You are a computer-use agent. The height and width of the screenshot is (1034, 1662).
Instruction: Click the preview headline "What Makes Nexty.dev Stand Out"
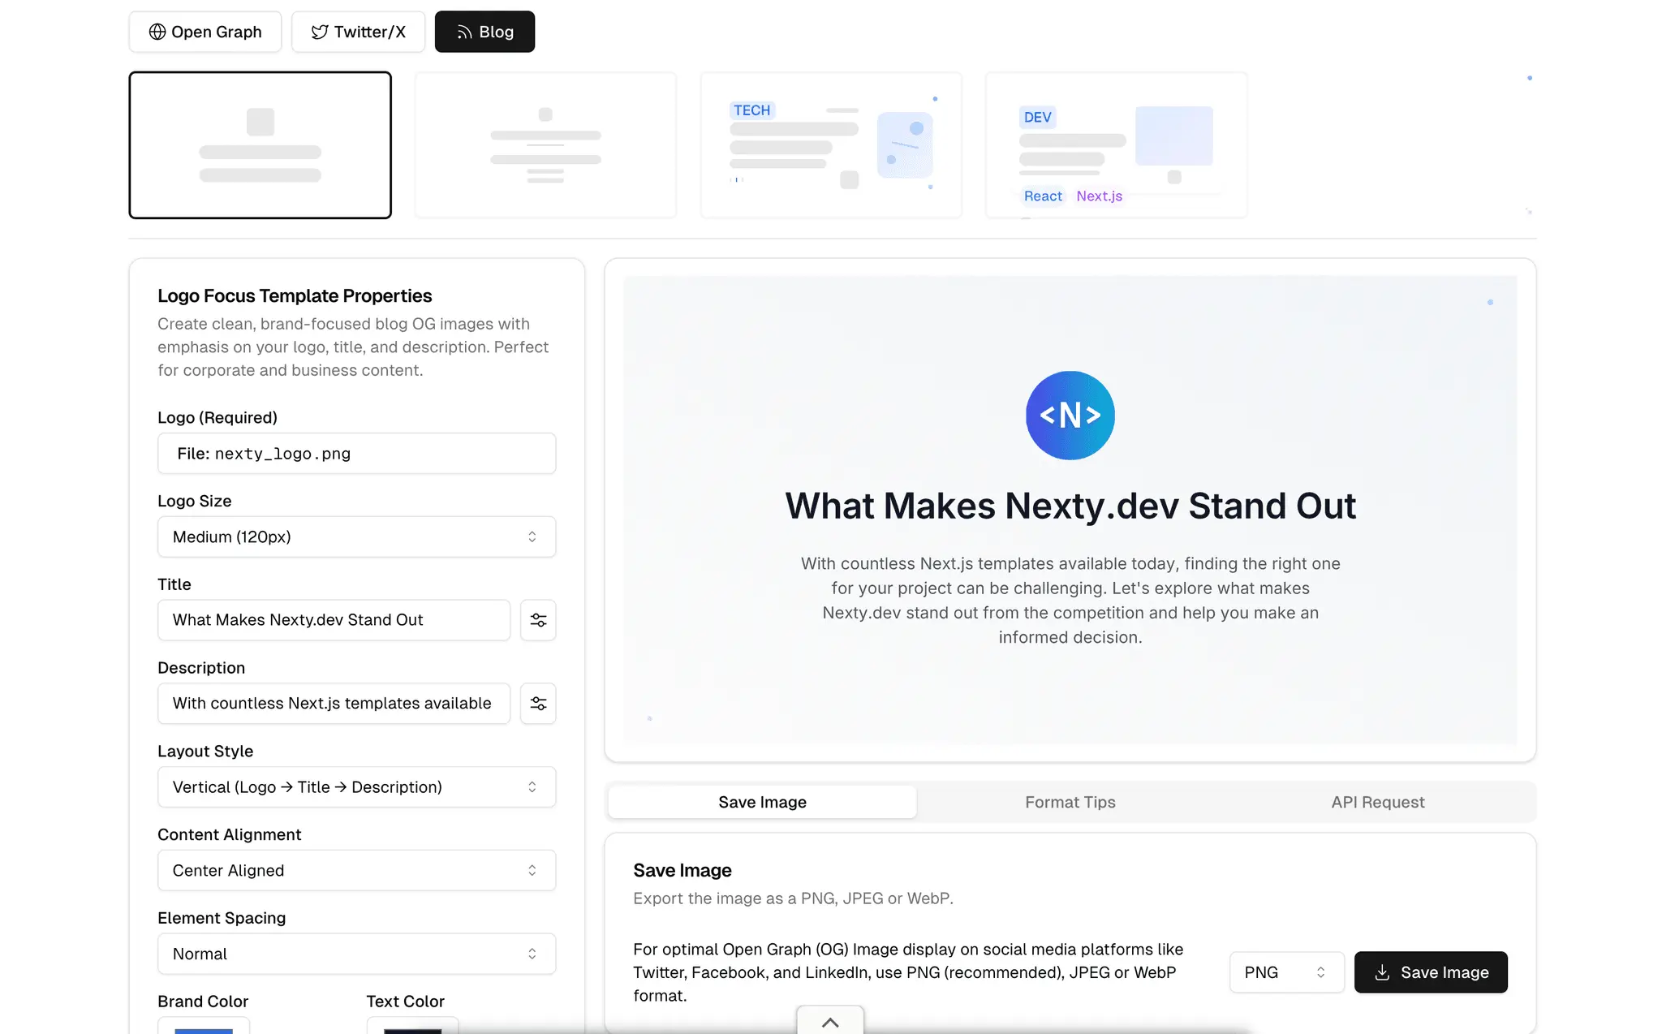[x=1070, y=506]
